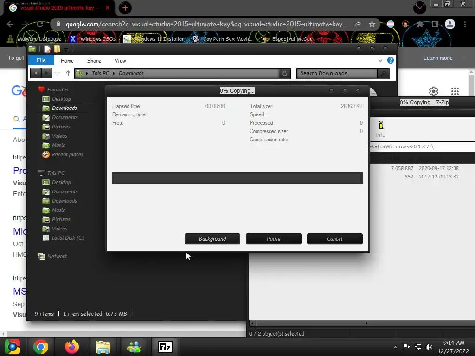Click the Info icon in 7-Zip window
The image size is (475, 356).
(380, 129)
